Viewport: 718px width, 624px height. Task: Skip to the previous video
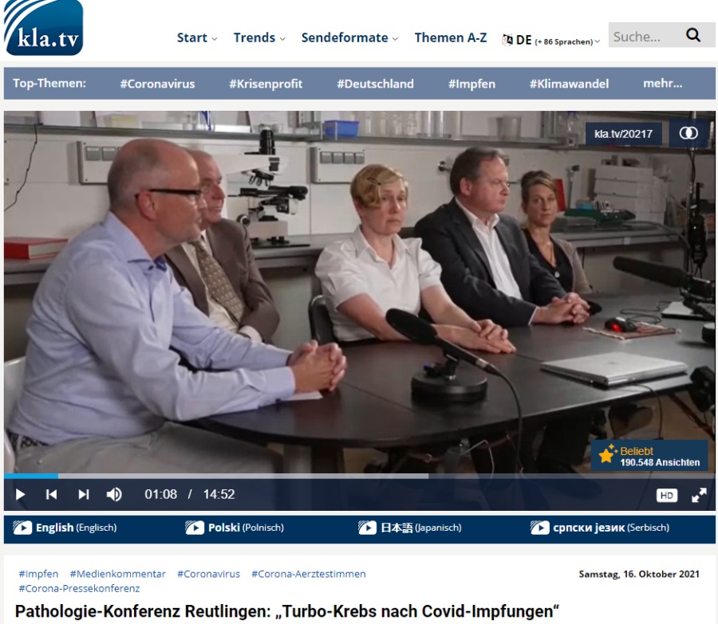point(52,494)
